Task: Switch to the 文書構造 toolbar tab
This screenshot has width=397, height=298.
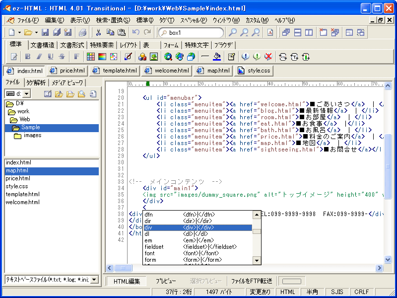Action: (x=42, y=45)
